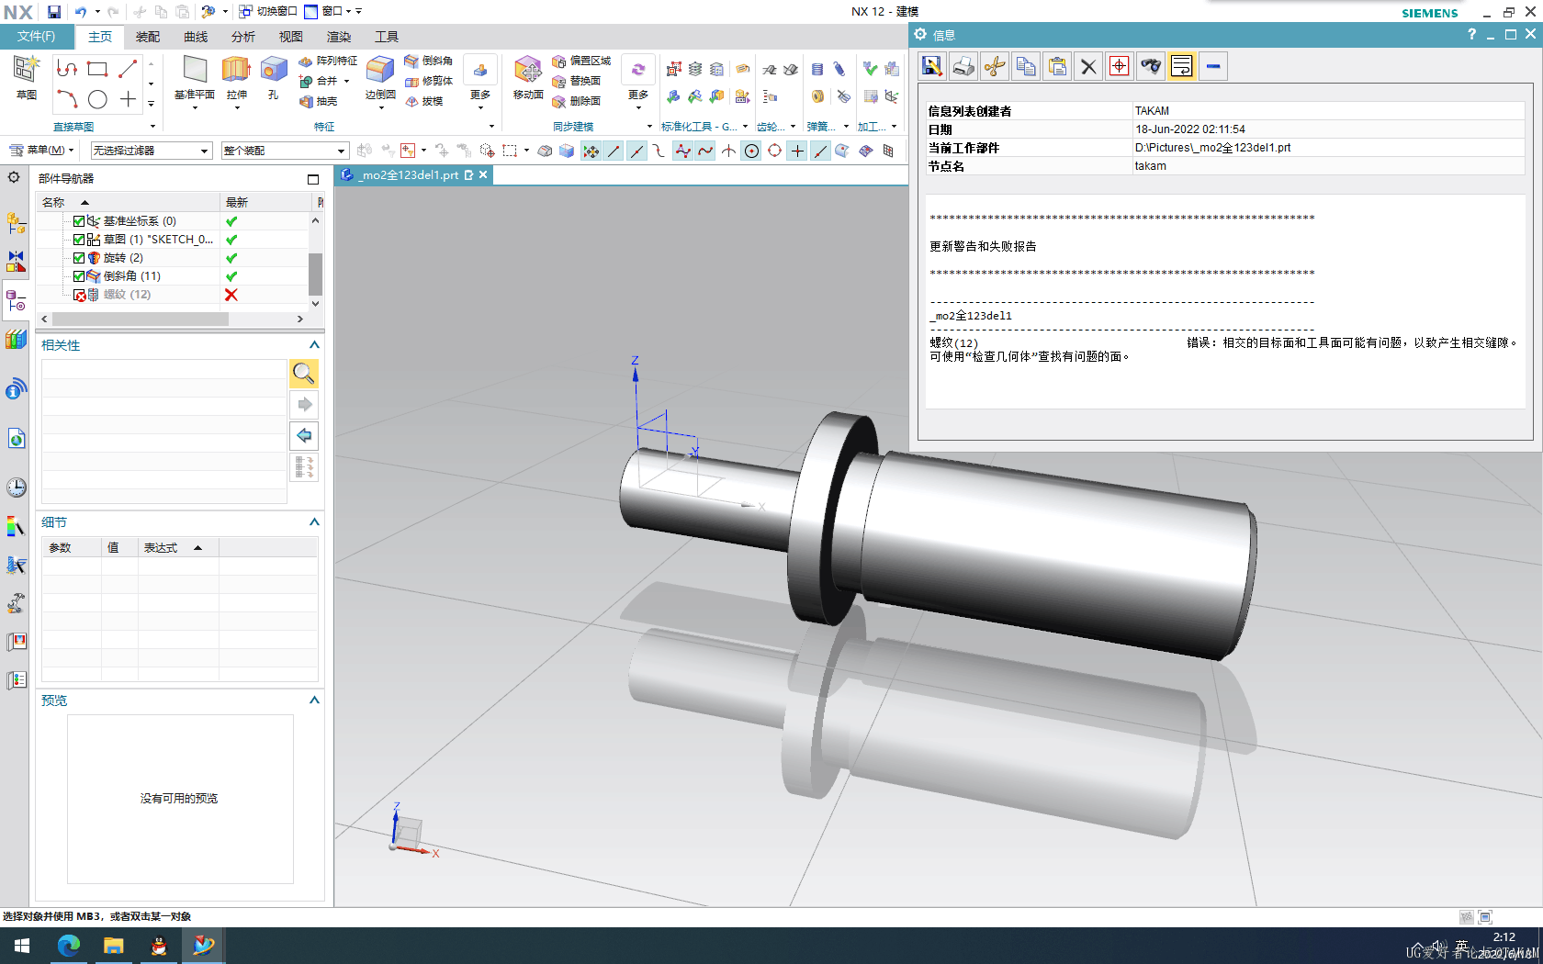Image resolution: width=1543 pixels, height=964 pixels.
Task: Select the line sketch tool
Action: pyautogui.click(x=128, y=69)
